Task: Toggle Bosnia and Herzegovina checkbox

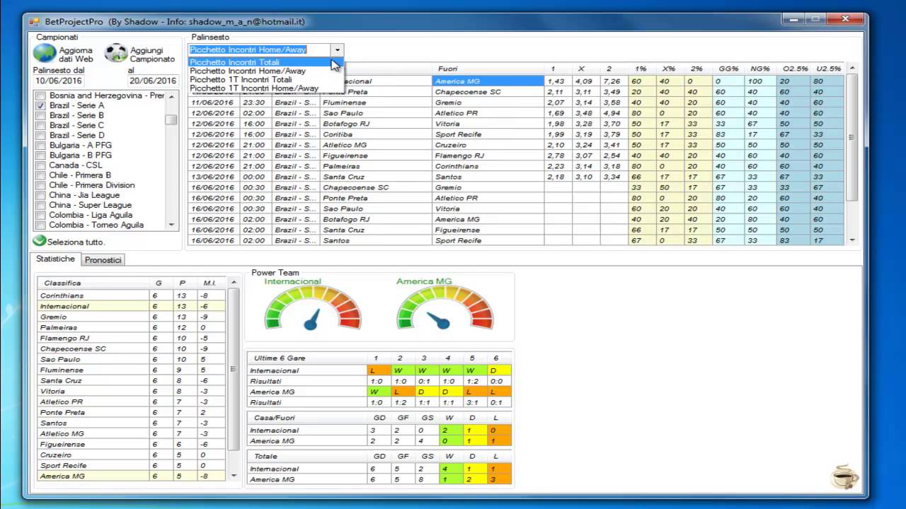Action: coord(41,95)
